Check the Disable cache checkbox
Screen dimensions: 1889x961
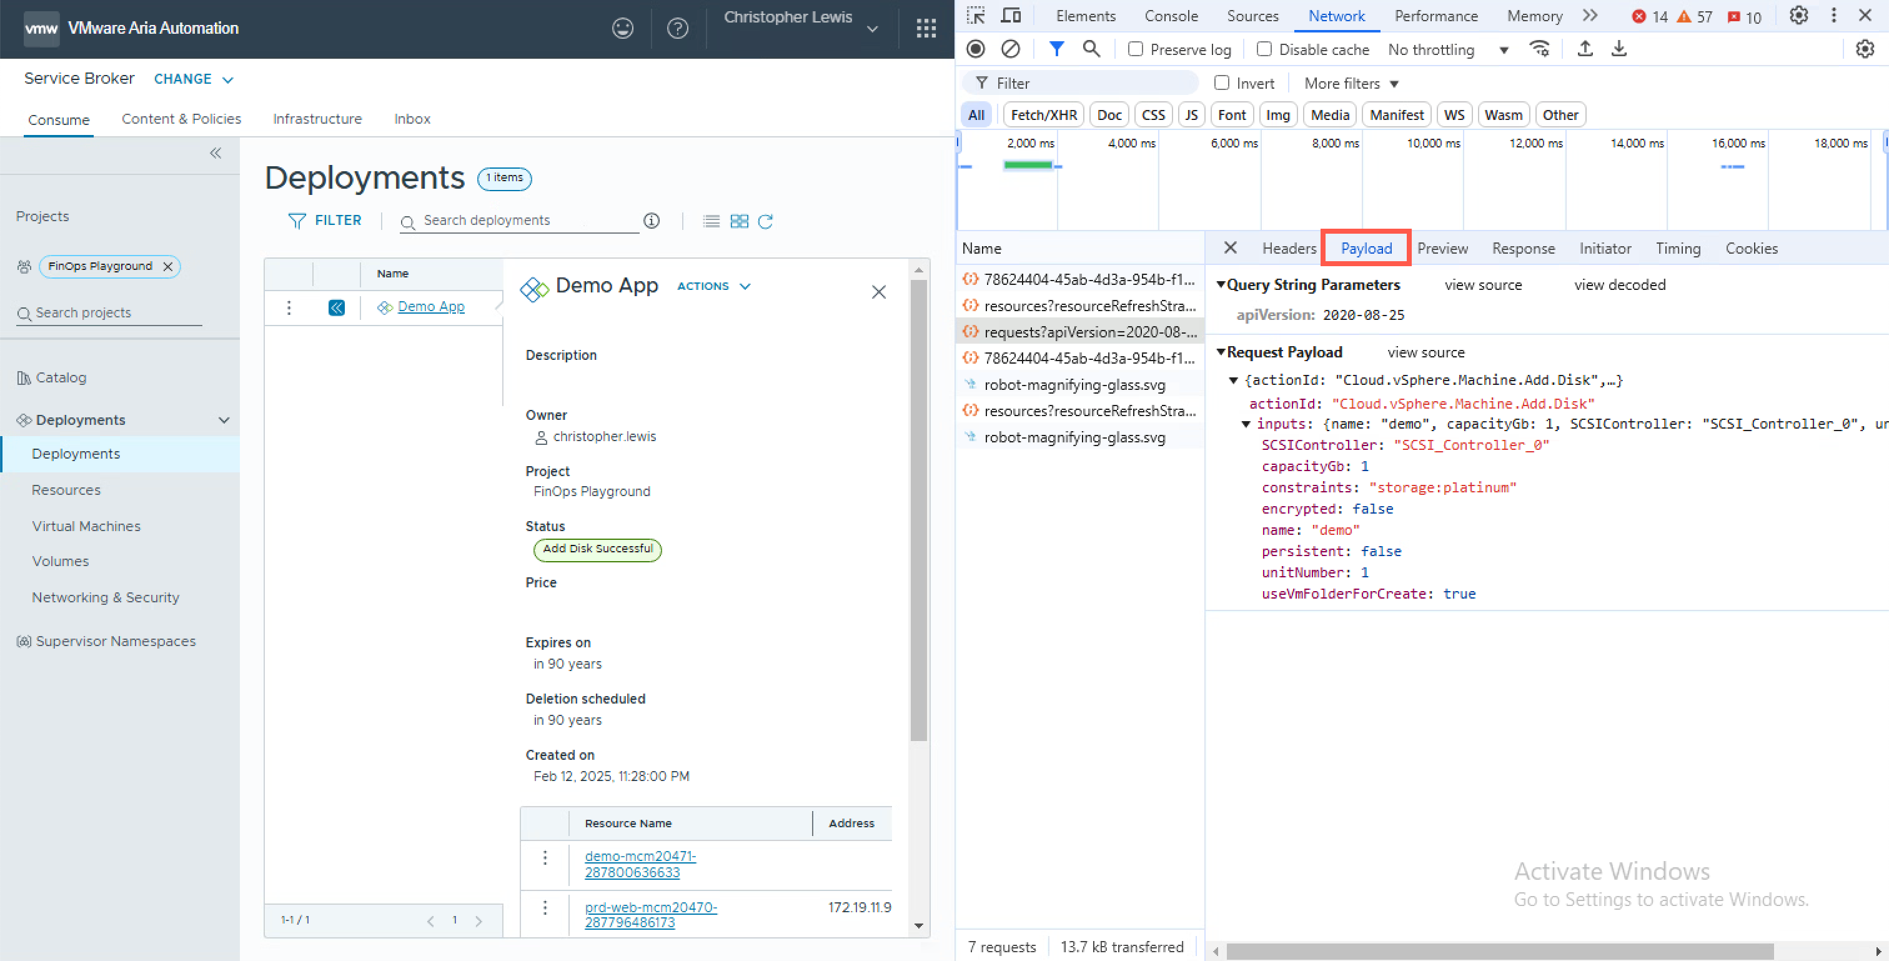click(x=1264, y=49)
